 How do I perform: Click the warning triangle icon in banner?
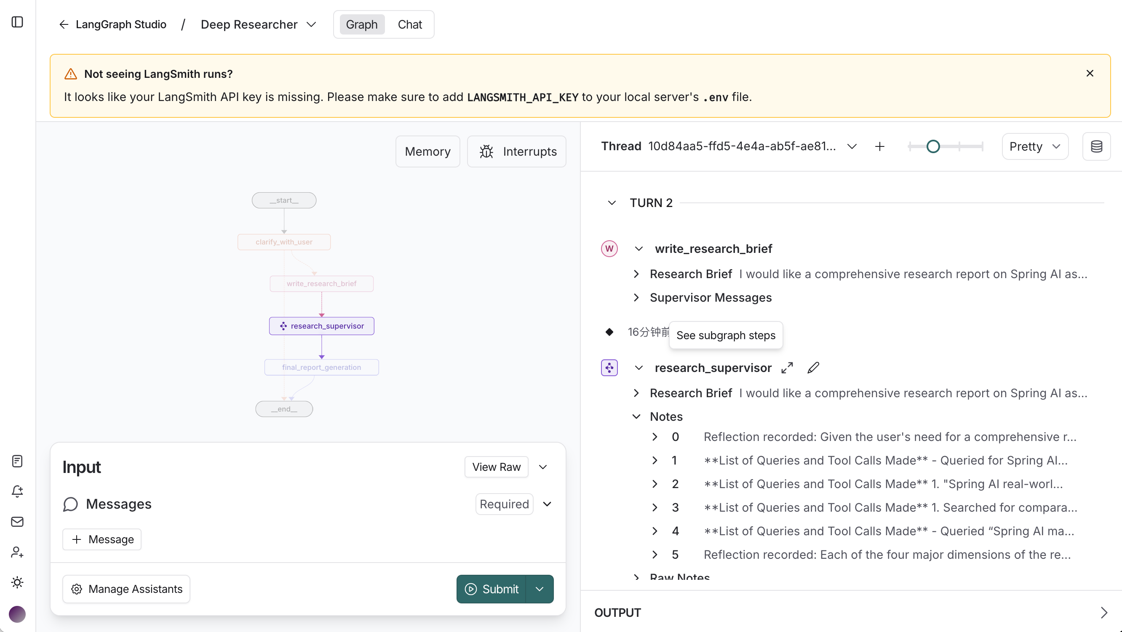click(x=71, y=74)
